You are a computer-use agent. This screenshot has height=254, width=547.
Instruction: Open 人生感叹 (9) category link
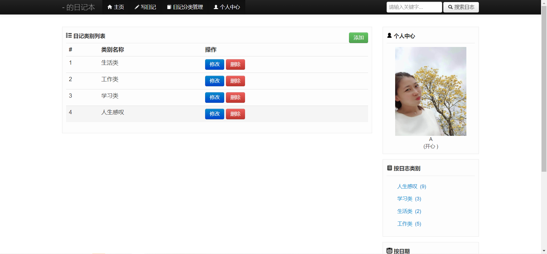pyautogui.click(x=411, y=187)
